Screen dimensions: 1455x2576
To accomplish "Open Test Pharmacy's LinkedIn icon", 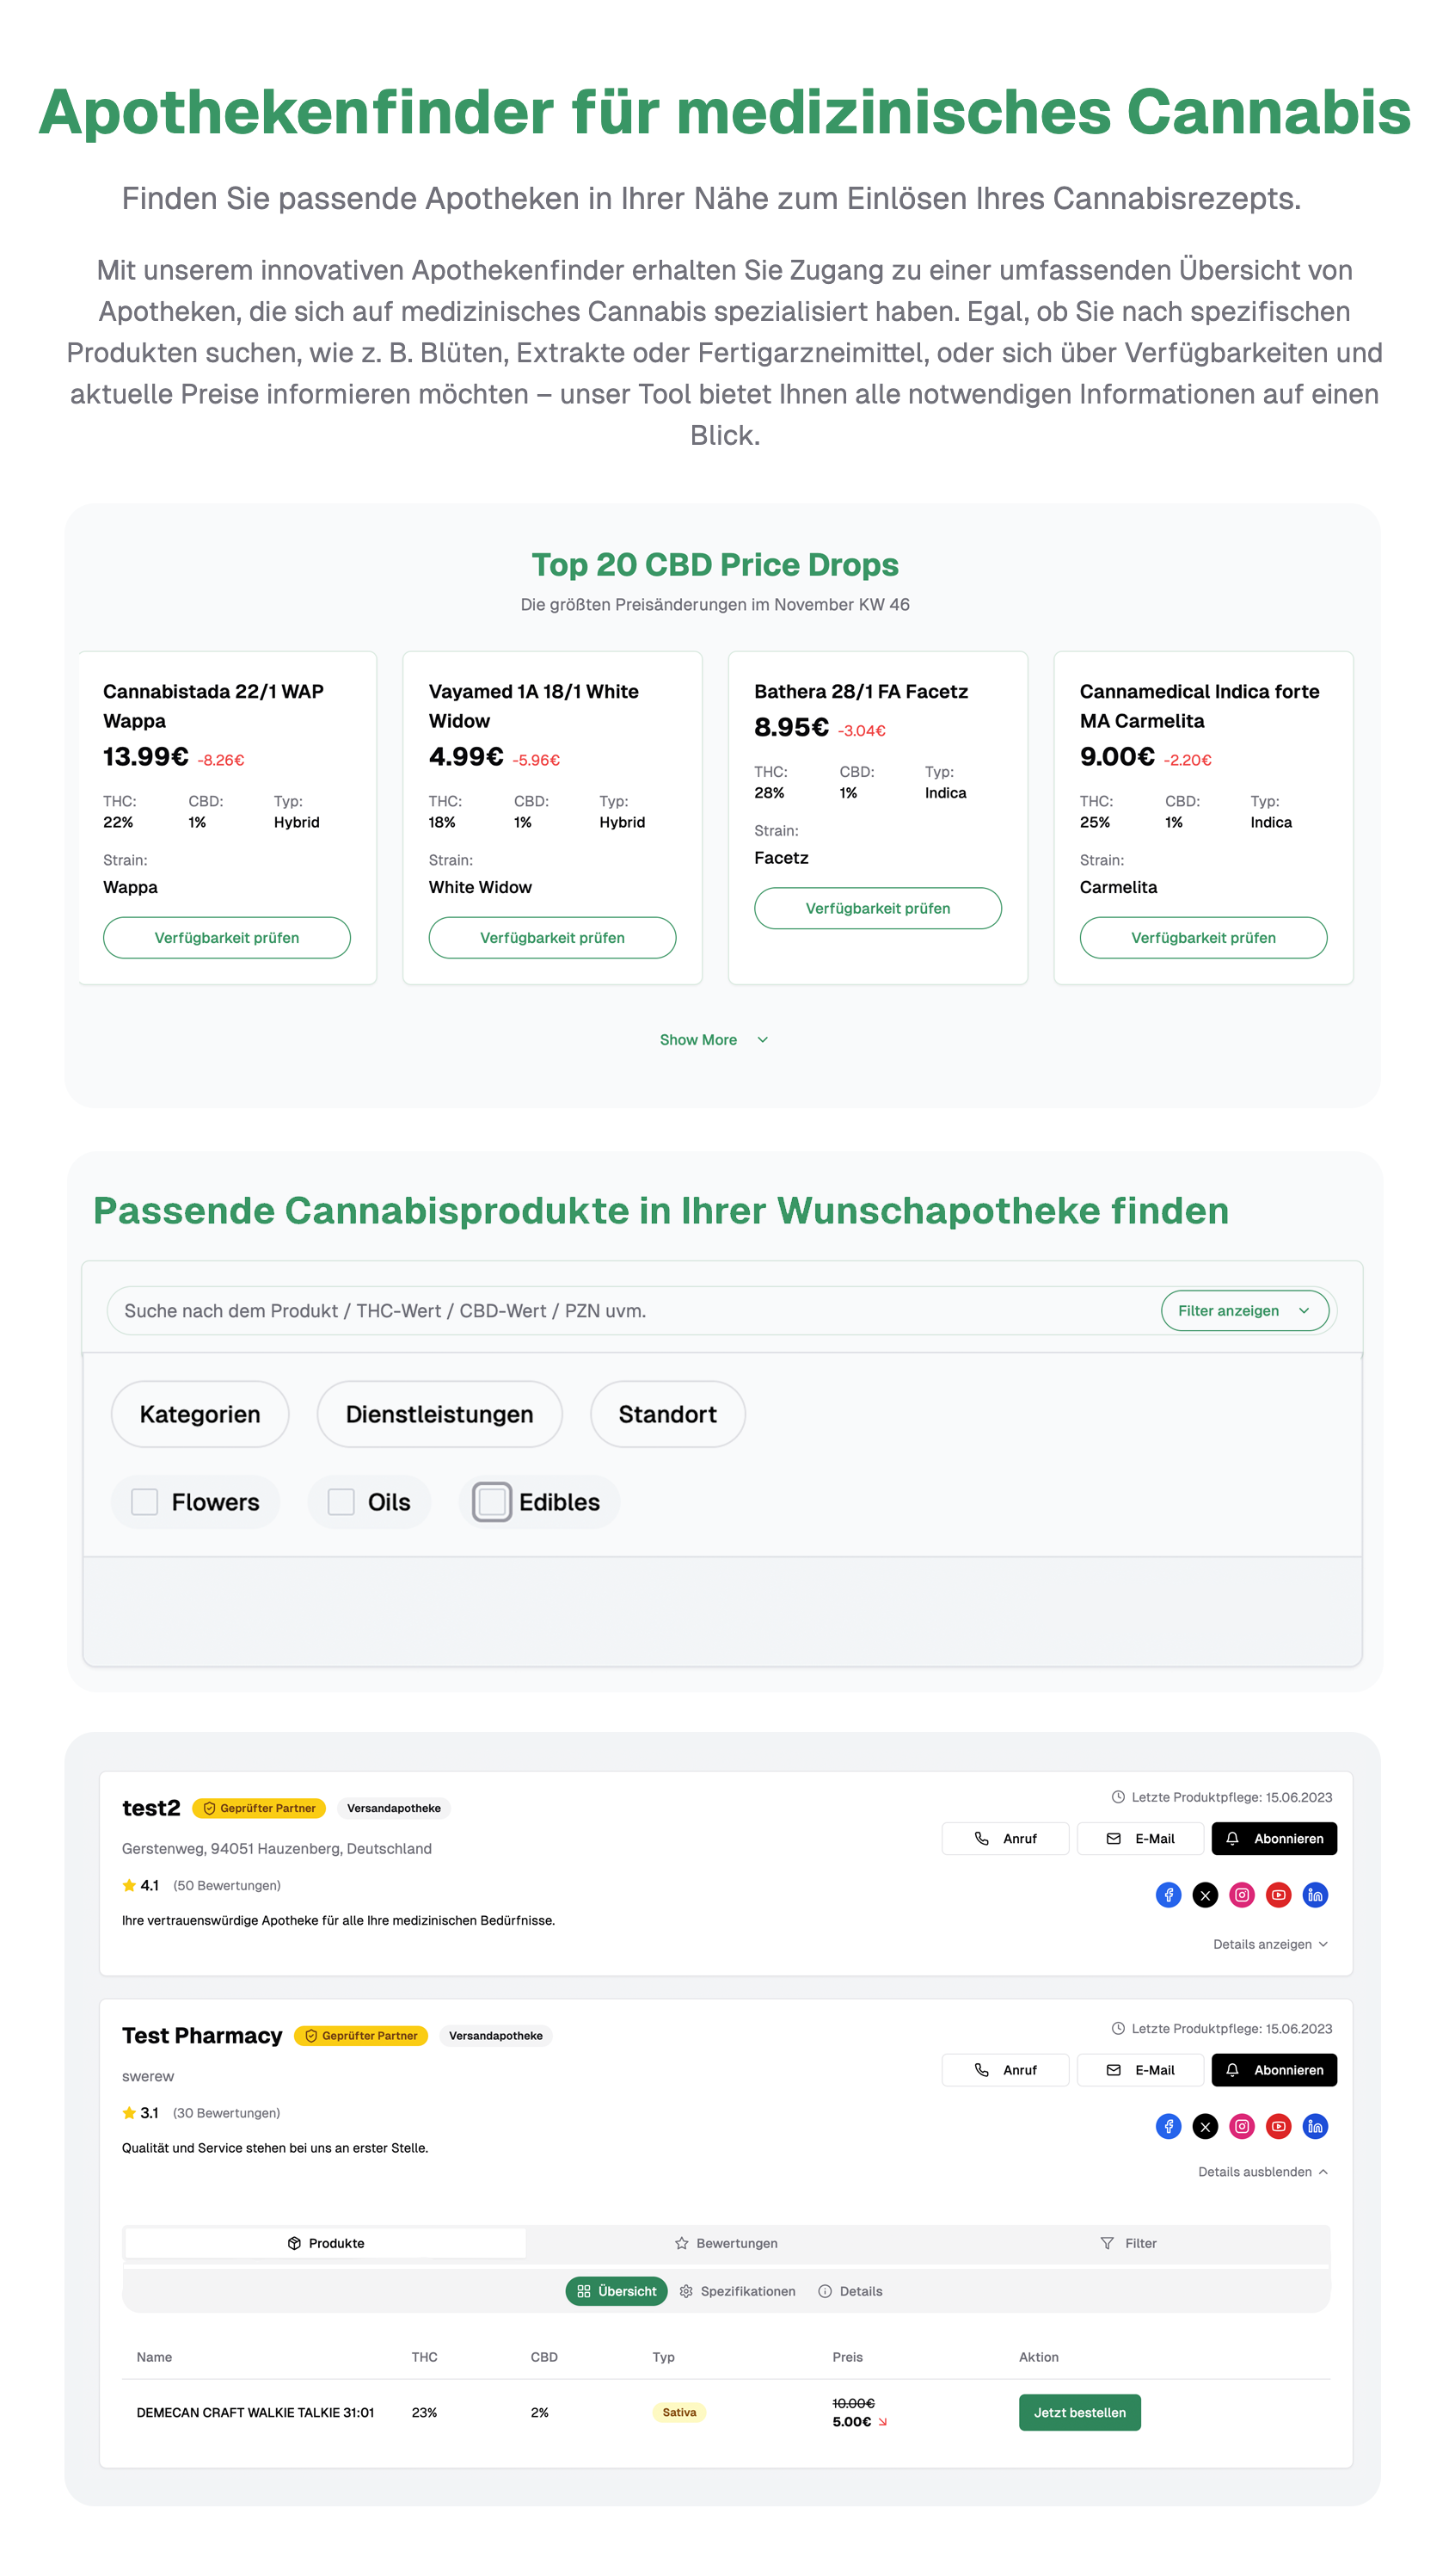I will [x=1315, y=2126].
